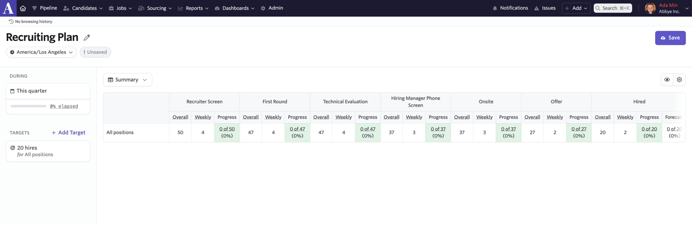Expand the Candidates dropdown menu
Screen dimensions: 692x225
pyautogui.click(x=83, y=8)
